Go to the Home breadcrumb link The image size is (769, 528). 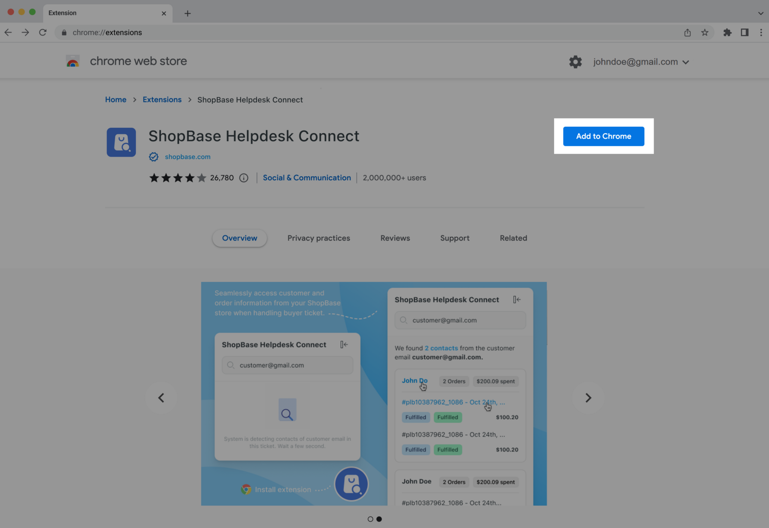[x=116, y=99]
